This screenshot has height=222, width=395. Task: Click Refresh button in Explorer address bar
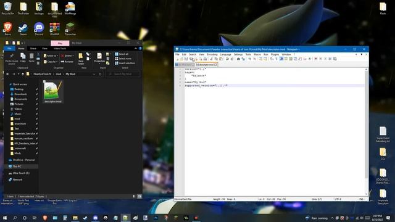100,74
